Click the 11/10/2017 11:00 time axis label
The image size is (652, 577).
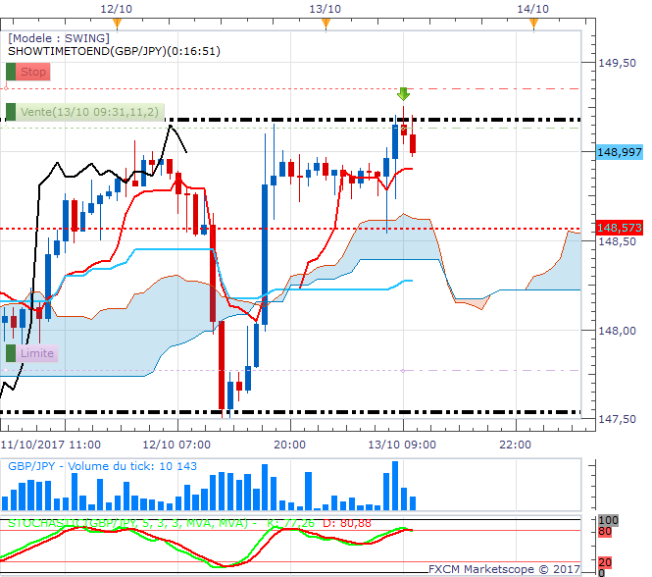(x=51, y=445)
